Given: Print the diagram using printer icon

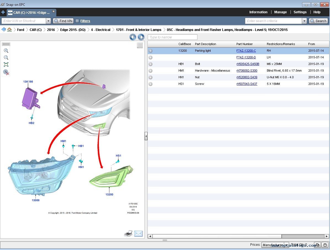Looking at the screenshot, I should [x=128, y=234].
